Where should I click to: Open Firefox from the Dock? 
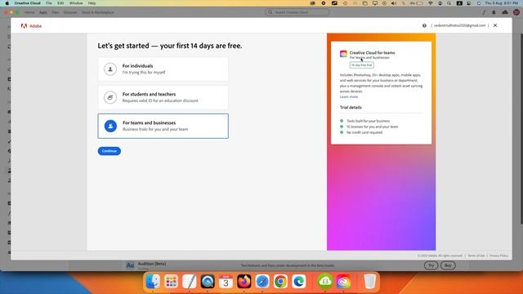pyautogui.click(x=244, y=282)
